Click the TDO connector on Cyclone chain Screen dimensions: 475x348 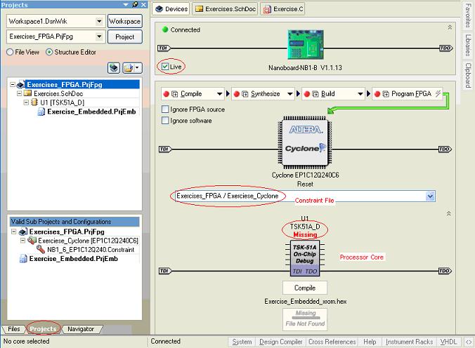[445, 149]
